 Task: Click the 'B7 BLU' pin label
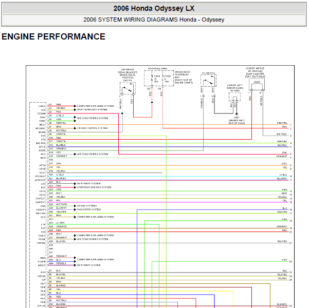pos(55,293)
